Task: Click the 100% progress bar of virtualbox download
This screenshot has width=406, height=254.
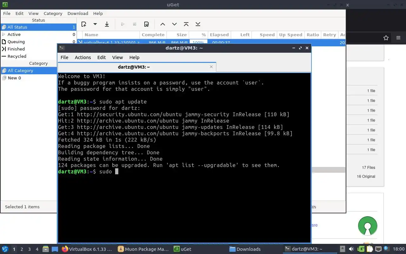Action: [x=198, y=42]
